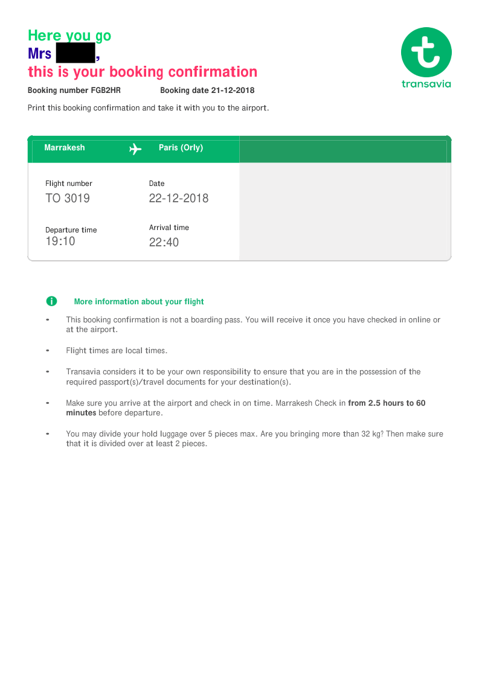The image size is (479, 678).
Task: Click the Marrakesh departure city label
Action: coord(65,148)
